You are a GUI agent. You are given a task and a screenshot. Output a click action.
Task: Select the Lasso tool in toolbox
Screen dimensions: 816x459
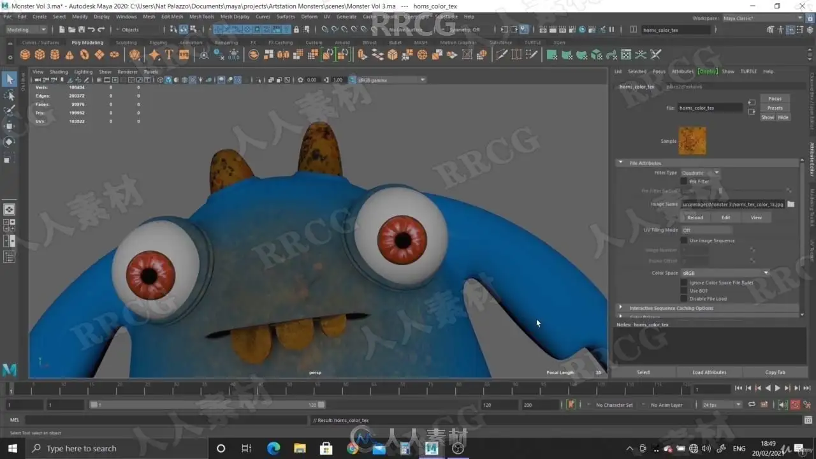click(10, 95)
